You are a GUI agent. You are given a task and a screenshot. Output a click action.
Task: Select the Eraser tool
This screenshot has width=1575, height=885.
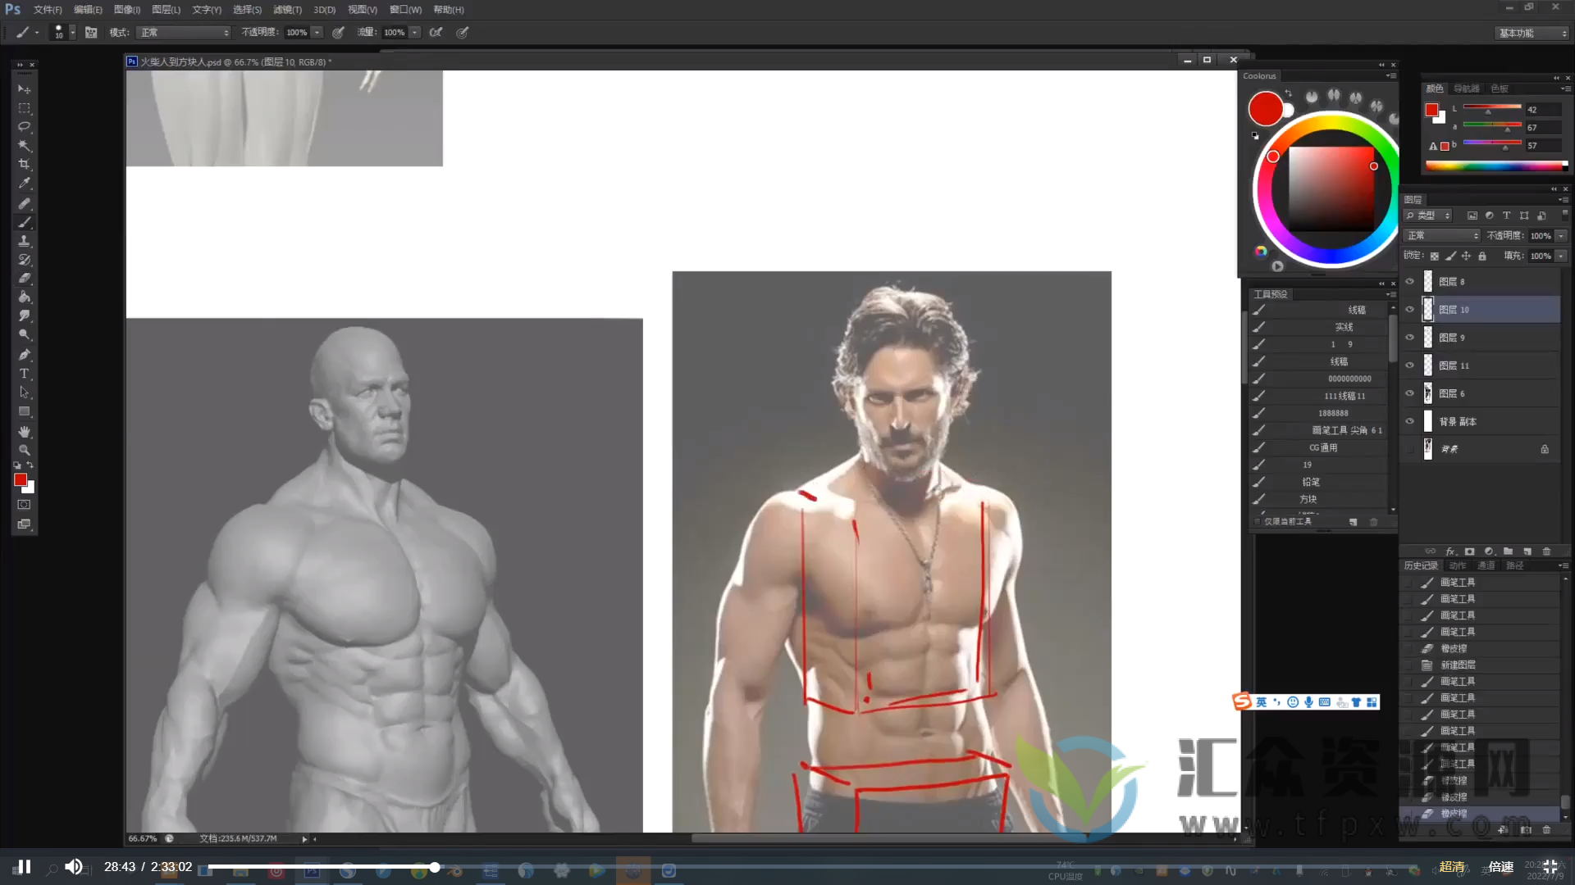coord(24,279)
